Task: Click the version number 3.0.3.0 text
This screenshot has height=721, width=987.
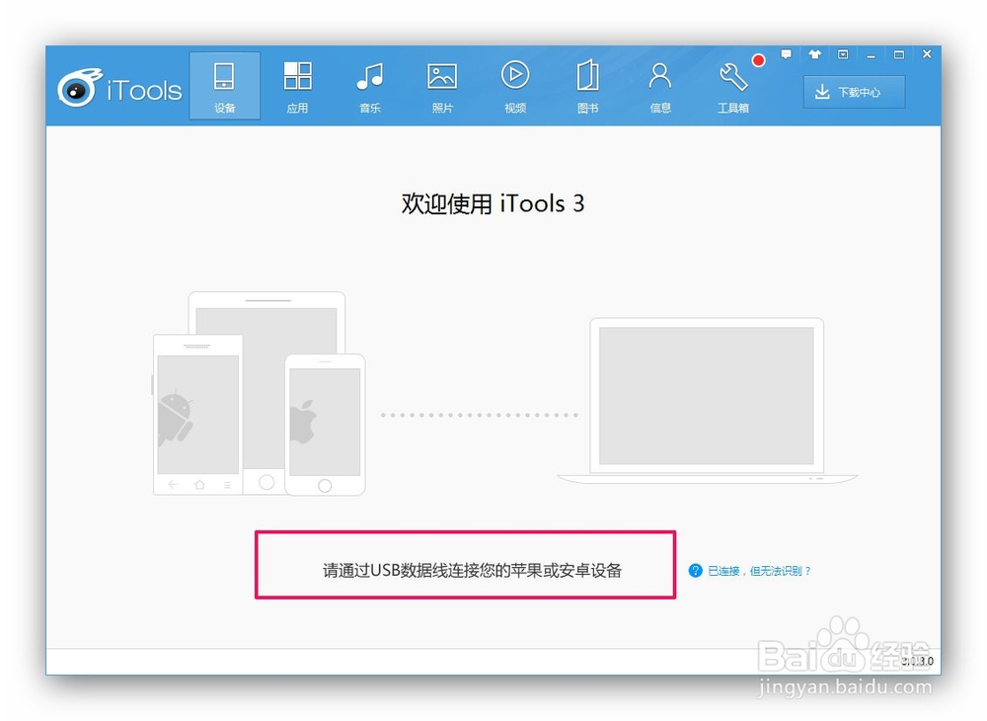Action: point(917,661)
